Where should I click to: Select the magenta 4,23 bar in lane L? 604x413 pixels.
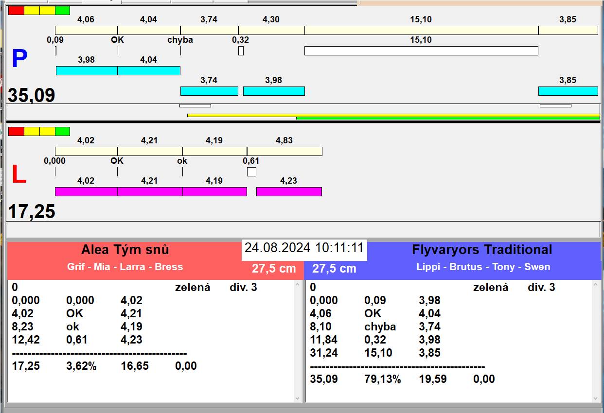click(289, 191)
